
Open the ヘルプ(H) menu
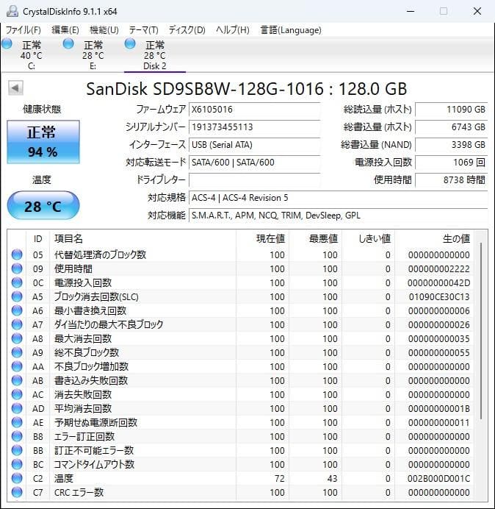coord(233,30)
